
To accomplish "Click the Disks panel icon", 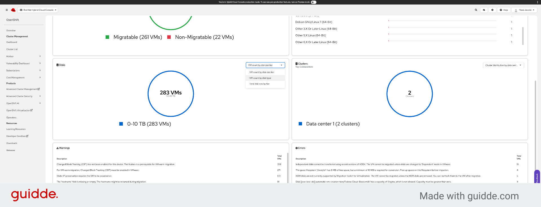I will (57, 65).
